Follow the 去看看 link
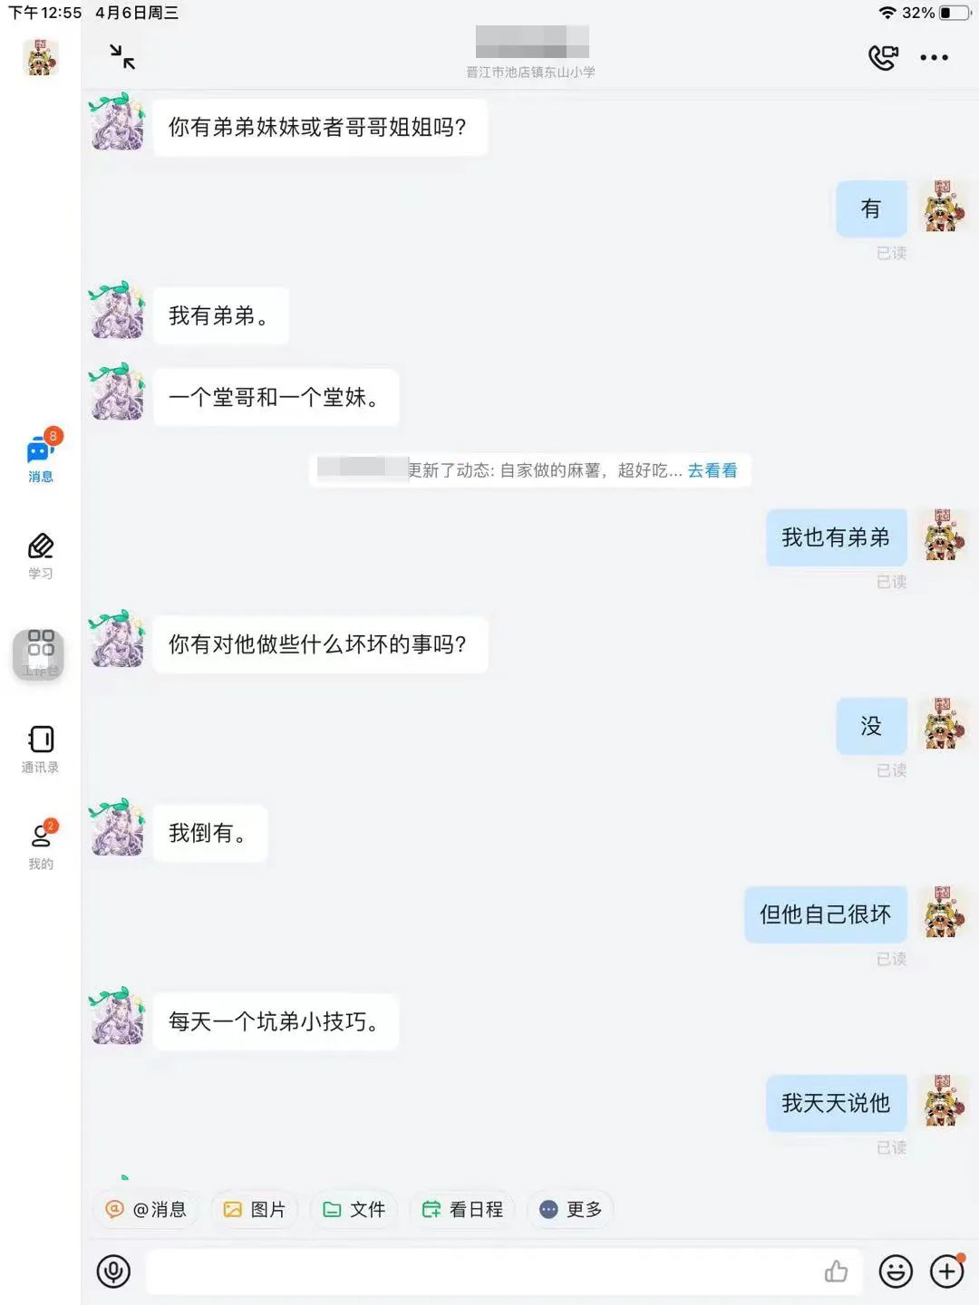This screenshot has width=979, height=1305. tap(712, 470)
